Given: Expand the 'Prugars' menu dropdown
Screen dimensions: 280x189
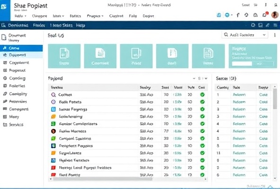Looking at the screenshot, I should 95,16.
